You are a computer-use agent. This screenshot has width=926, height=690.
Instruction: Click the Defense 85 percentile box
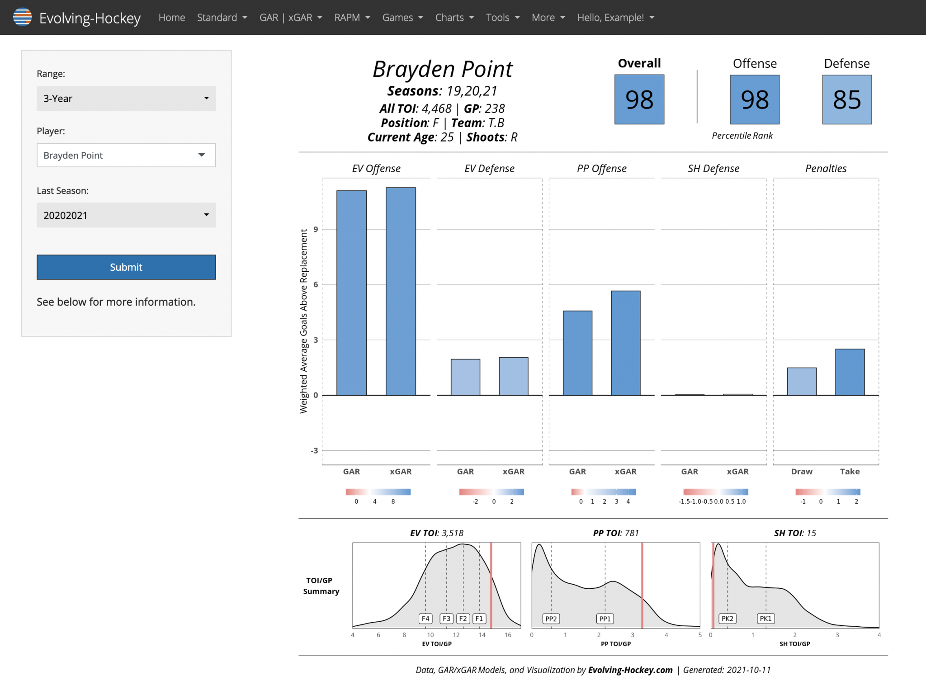[x=846, y=99]
